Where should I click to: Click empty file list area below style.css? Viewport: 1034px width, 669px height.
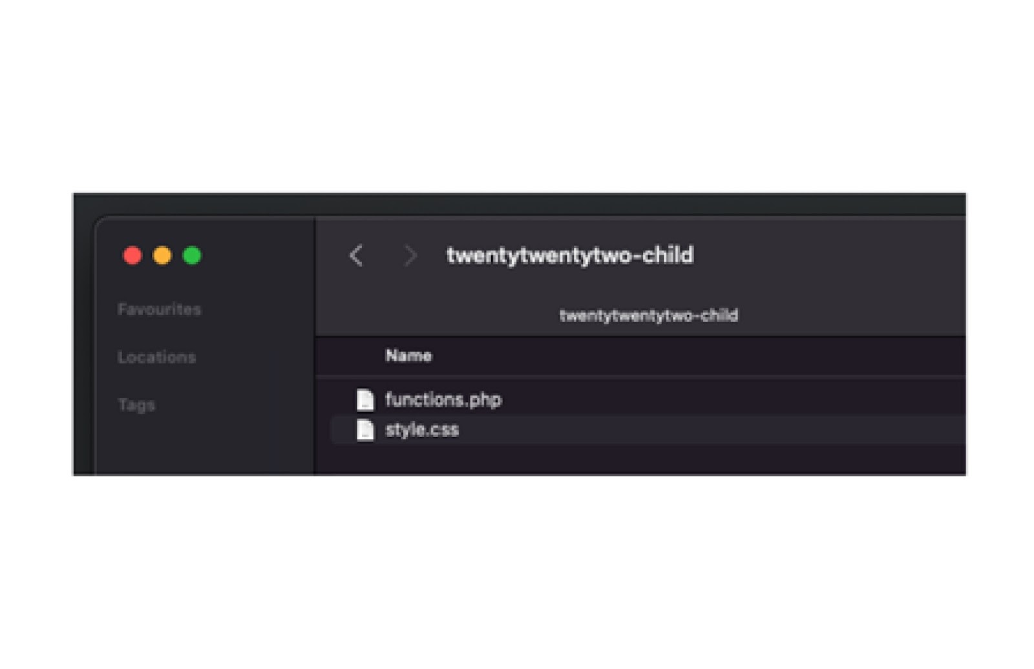tap(640, 460)
